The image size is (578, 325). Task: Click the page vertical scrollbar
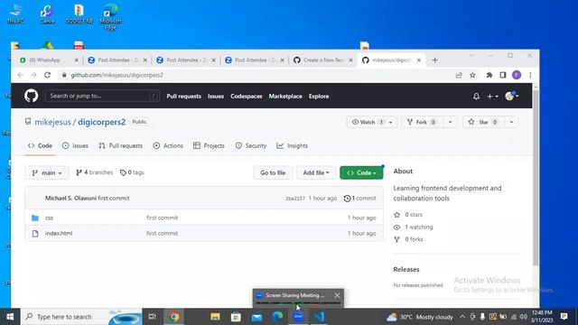pyautogui.click(x=536, y=177)
